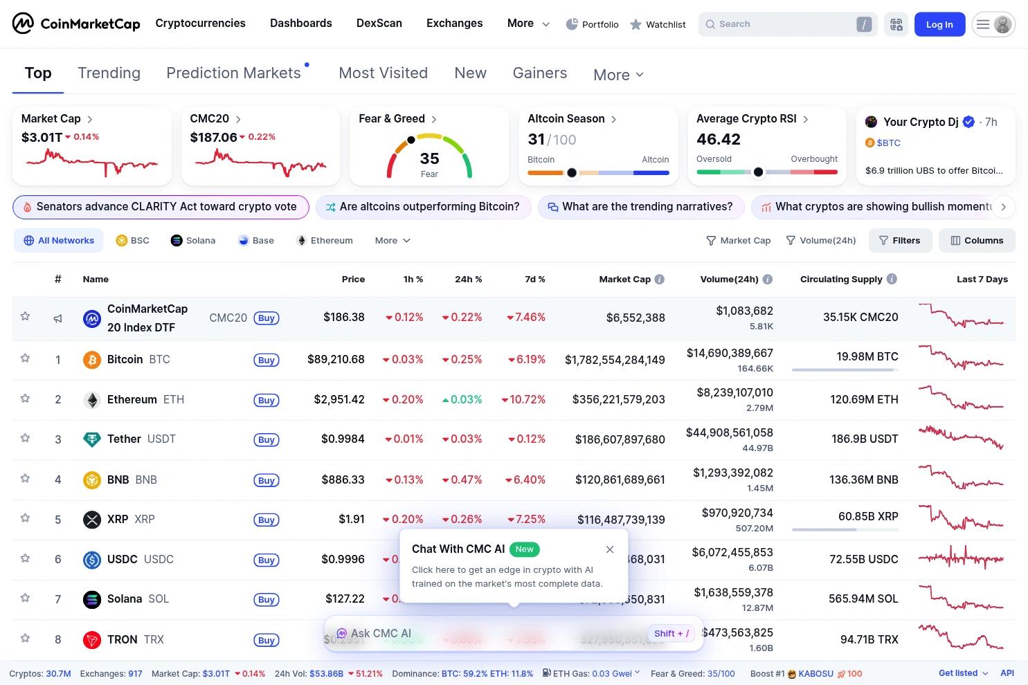Click the QR code scan icon
The height and width of the screenshot is (685, 1028).
click(x=896, y=24)
